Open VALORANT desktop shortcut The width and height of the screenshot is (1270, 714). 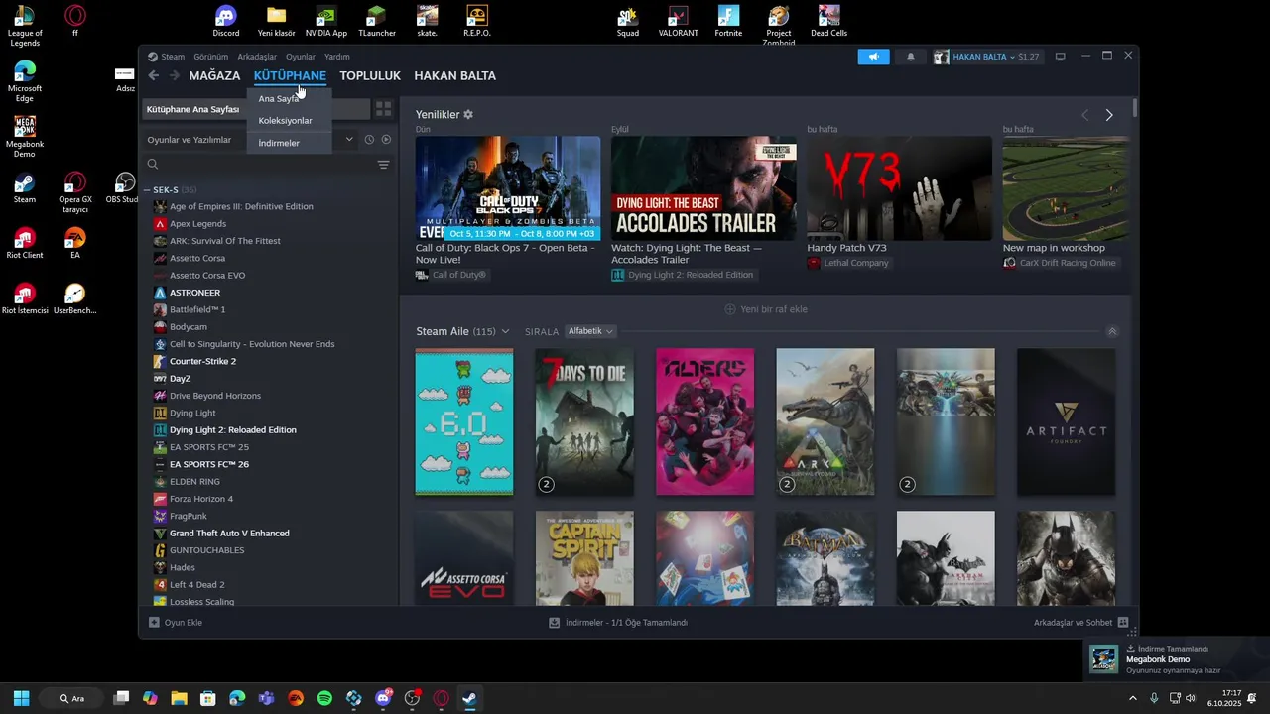(x=679, y=21)
